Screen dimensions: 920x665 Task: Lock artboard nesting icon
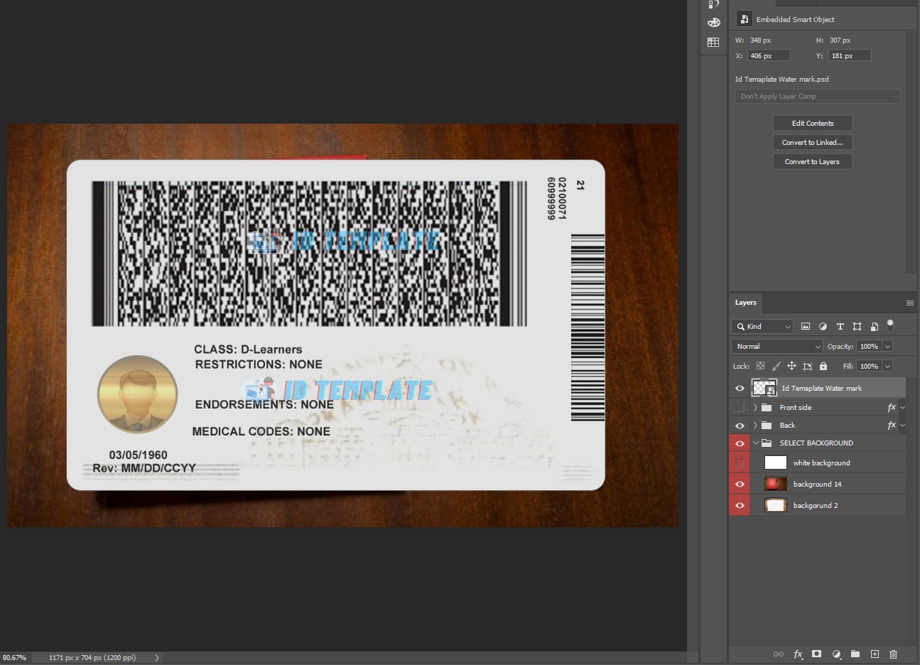click(x=807, y=366)
